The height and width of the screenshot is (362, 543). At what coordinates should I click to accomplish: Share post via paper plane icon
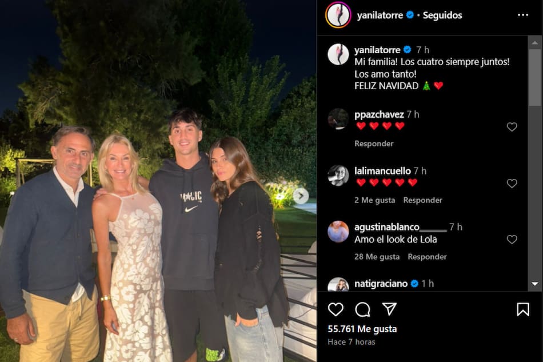click(x=389, y=309)
